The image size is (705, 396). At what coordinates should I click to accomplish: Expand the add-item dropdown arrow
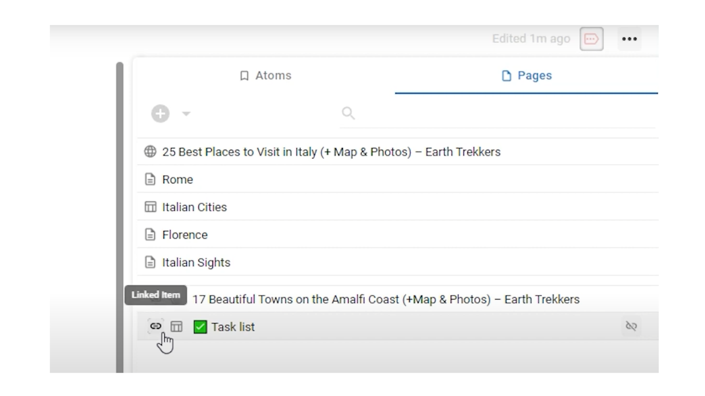click(186, 114)
